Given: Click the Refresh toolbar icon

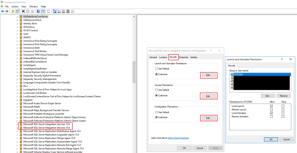Looking at the screenshot, I should click(x=32, y=11).
